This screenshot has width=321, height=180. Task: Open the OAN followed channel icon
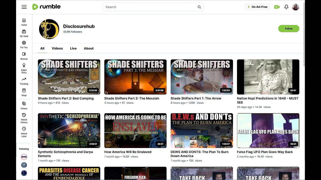coord(24,157)
